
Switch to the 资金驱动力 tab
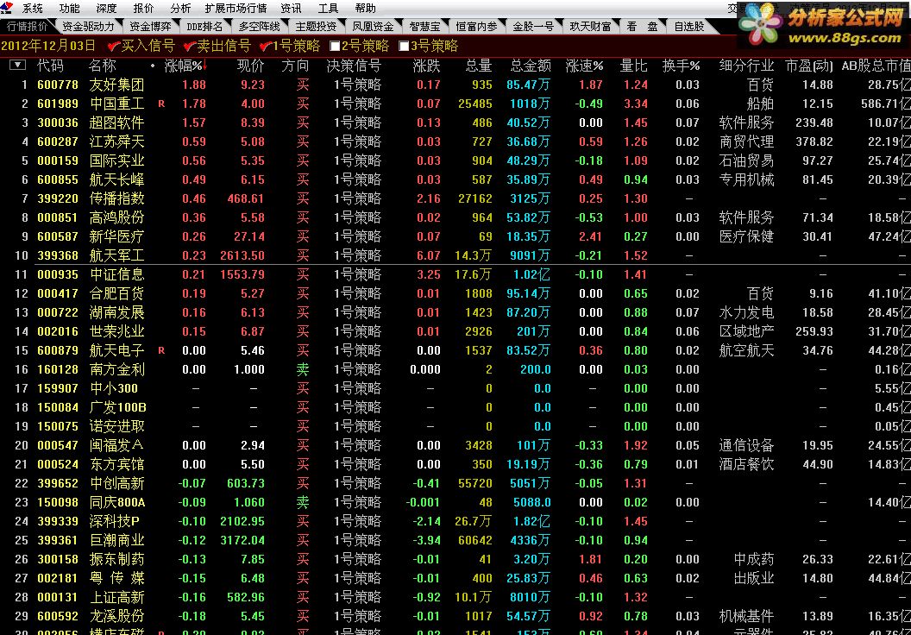[x=88, y=27]
